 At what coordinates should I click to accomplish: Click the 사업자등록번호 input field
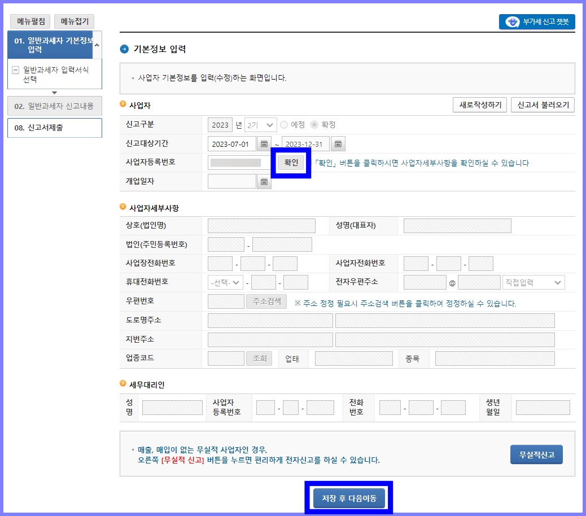pos(237,163)
